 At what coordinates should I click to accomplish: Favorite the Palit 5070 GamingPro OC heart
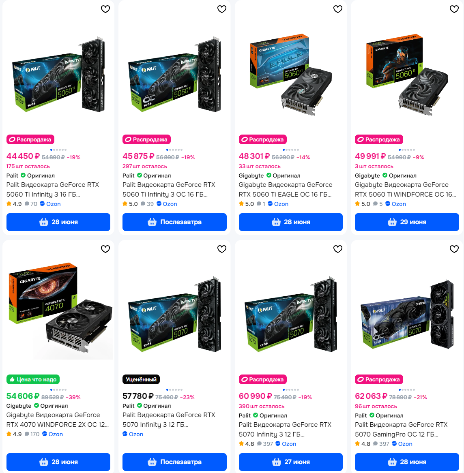point(454,249)
